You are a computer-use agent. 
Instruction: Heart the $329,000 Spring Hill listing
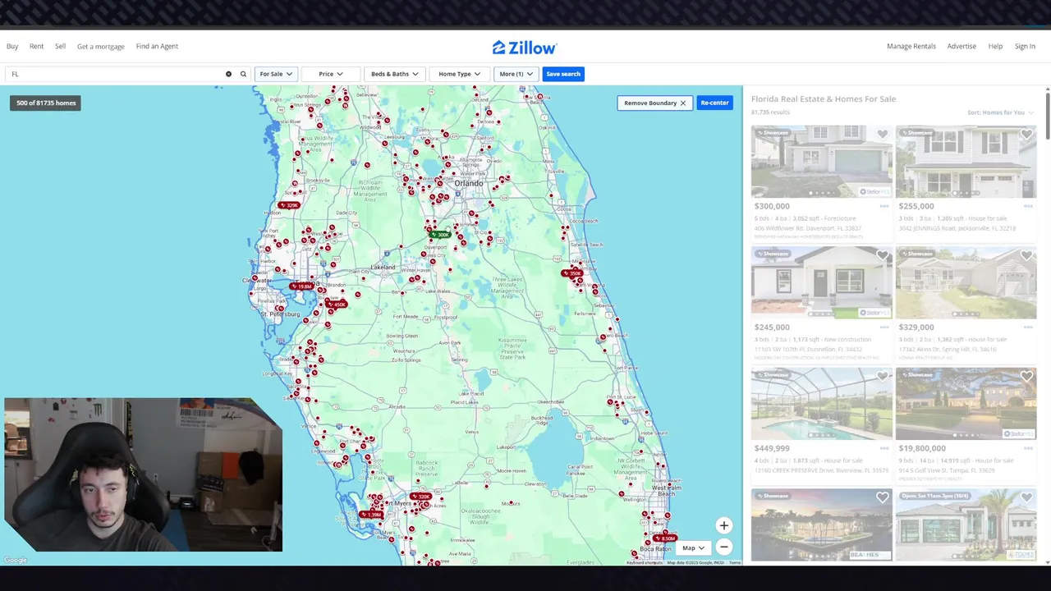click(x=1026, y=256)
